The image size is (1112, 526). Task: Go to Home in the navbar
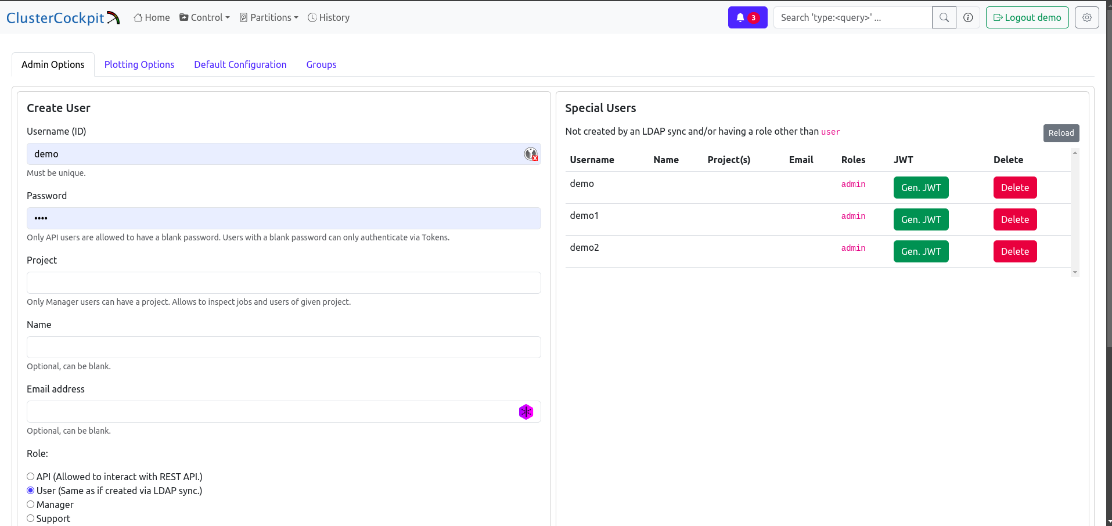pos(152,17)
